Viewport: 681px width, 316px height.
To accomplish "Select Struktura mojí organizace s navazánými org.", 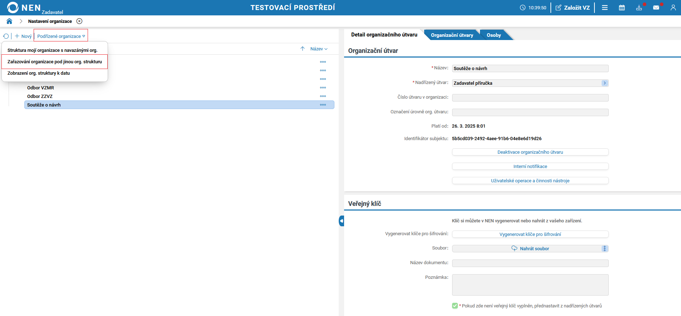I will click(x=53, y=50).
